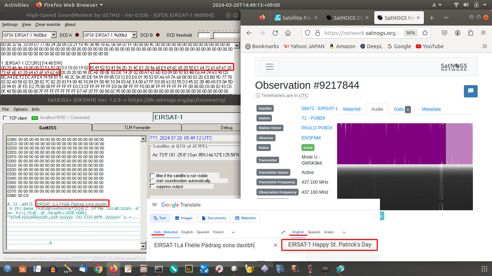Enable filter if satellite is not visible
This screenshot has height=276, width=492.
click(152, 176)
